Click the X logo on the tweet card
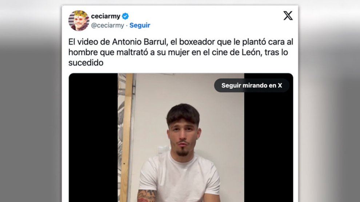Viewport: 360px width, 202px height. coord(288,16)
